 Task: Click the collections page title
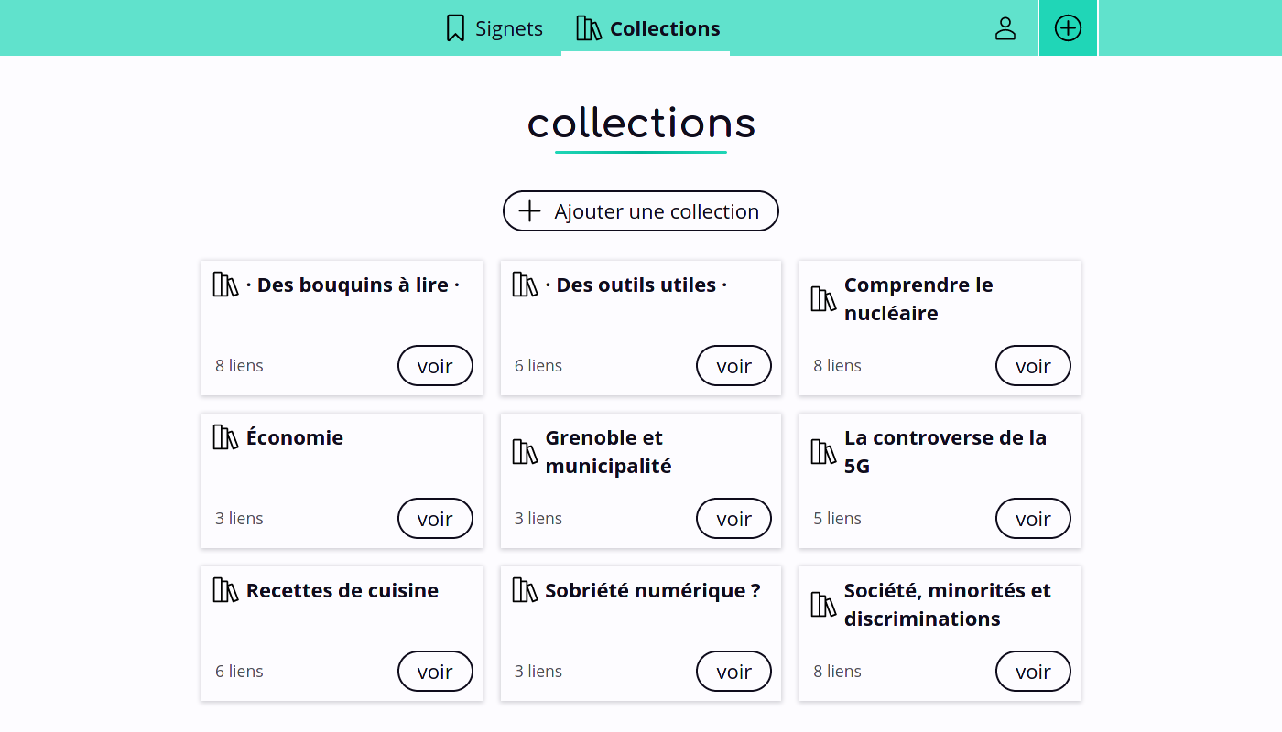[640, 124]
